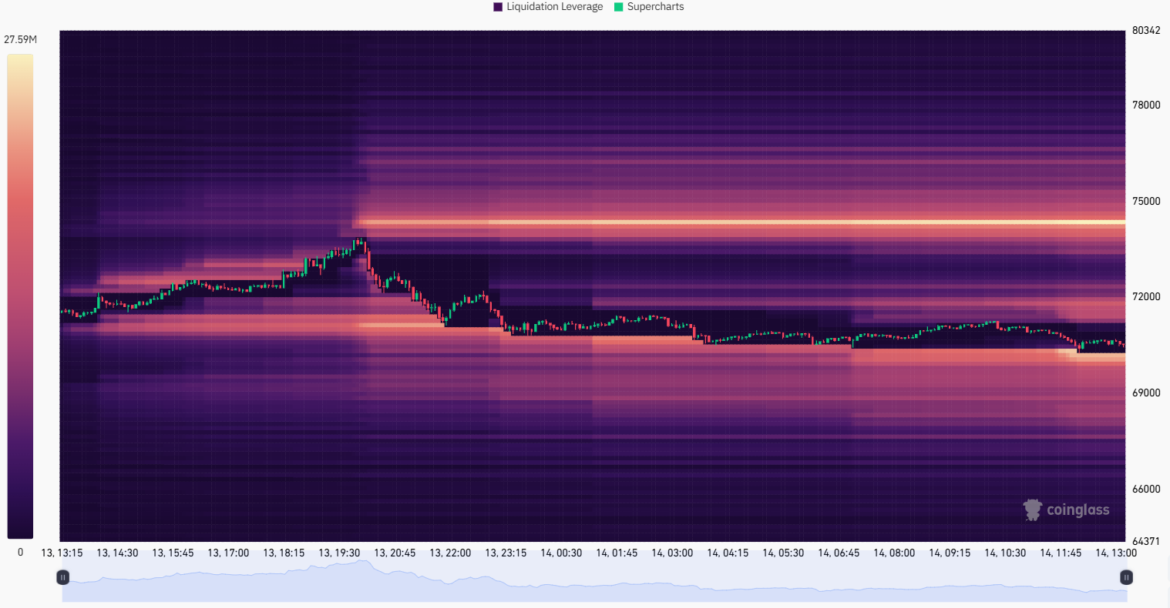Grab the right zoom range handle

click(x=1126, y=577)
